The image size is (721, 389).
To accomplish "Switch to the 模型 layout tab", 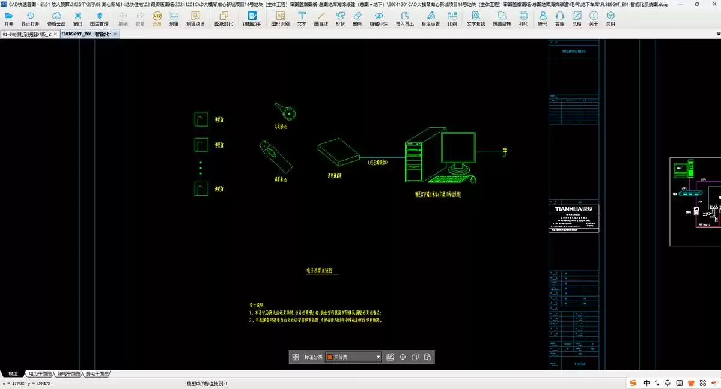I will pyautogui.click(x=13, y=373).
